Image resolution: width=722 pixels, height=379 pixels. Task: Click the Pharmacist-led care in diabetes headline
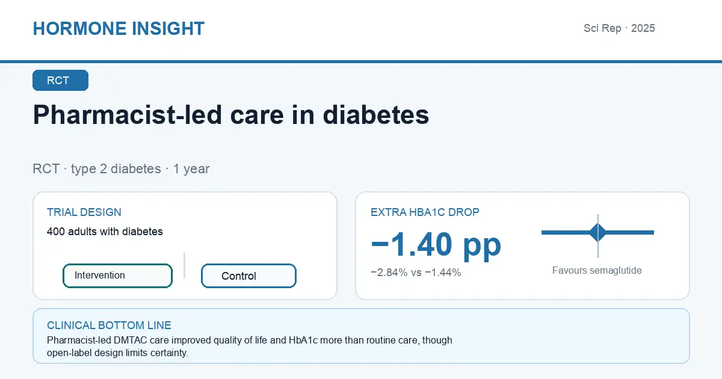pyautogui.click(x=231, y=114)
